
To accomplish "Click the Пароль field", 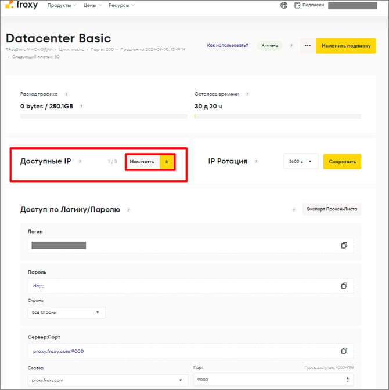I will pyautogui.click(x=190, y=286).
